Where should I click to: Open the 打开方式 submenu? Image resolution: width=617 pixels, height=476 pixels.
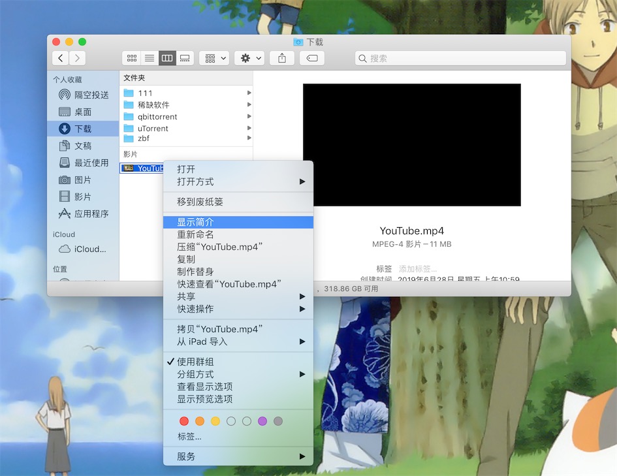click(238, 182)
